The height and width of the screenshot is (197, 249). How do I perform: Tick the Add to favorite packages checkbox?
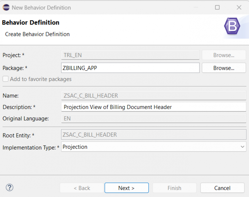[x=5, y=79]
